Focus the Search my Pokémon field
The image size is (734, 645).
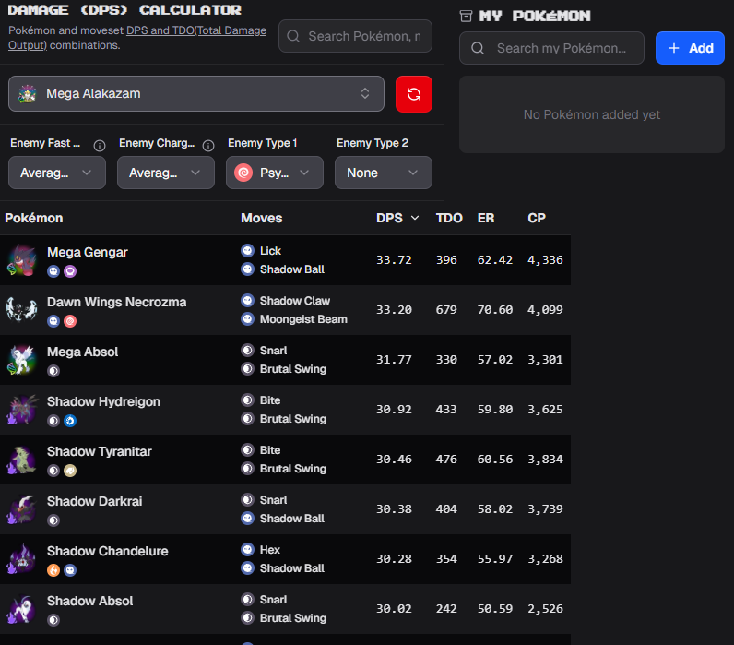tap(551, 48)
